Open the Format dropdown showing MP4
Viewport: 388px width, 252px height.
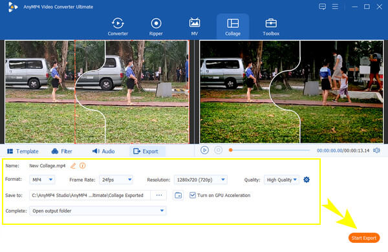[42, 180]
